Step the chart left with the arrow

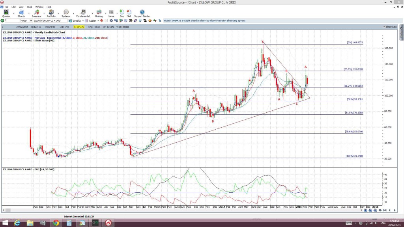(x=389, y=210)
